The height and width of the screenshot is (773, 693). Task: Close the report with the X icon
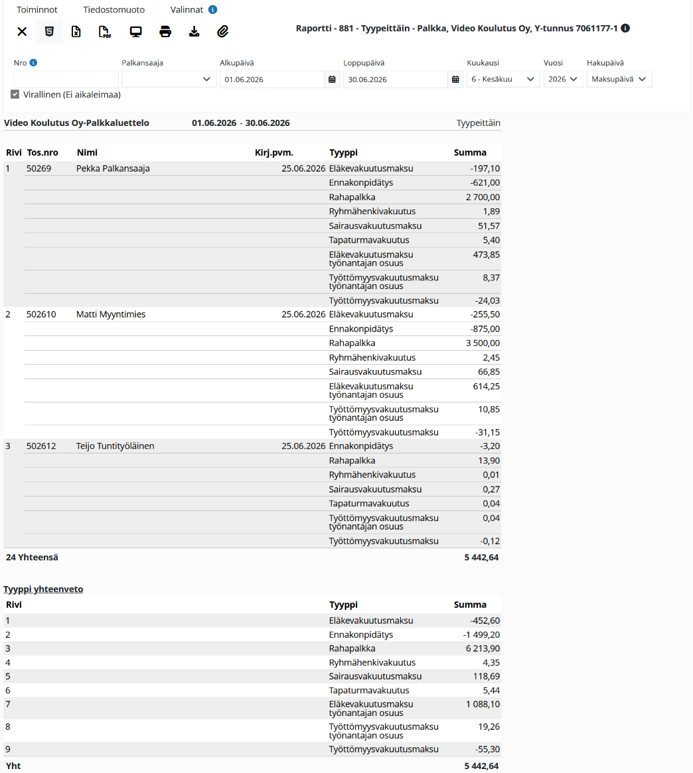[x=22, y=32]
